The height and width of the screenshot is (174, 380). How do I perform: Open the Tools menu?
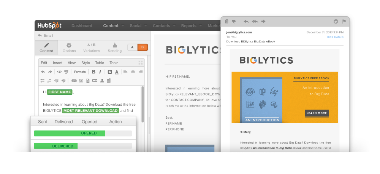114,63
